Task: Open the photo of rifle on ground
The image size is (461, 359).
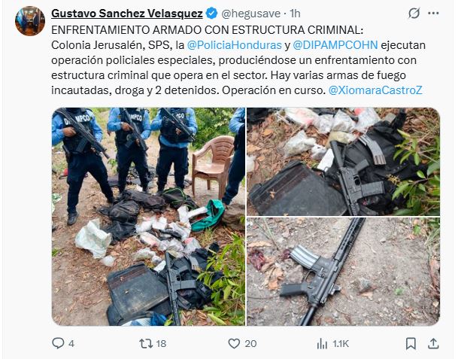Action: tap(343, 272)
